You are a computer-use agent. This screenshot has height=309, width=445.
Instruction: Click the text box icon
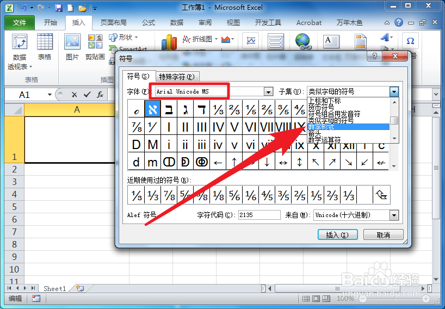[x=331, y=42]
